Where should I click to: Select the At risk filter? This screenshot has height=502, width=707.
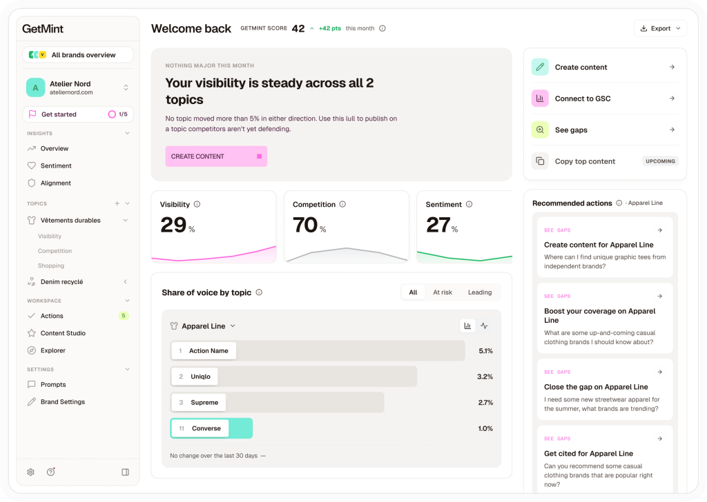click(443, 292)
